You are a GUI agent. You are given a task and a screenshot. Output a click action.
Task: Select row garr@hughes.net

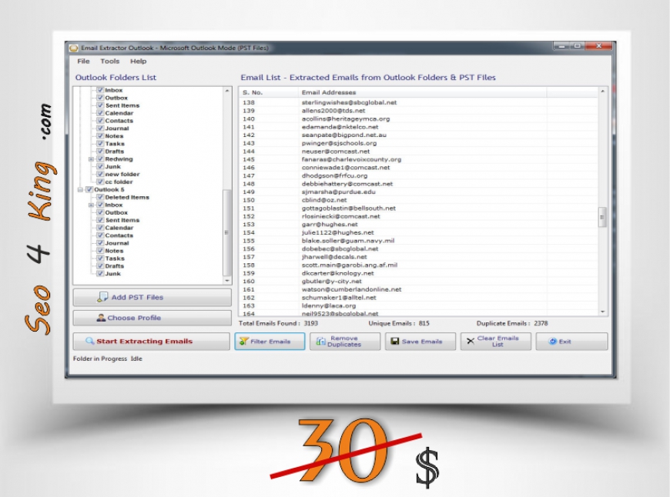[419, 224]
